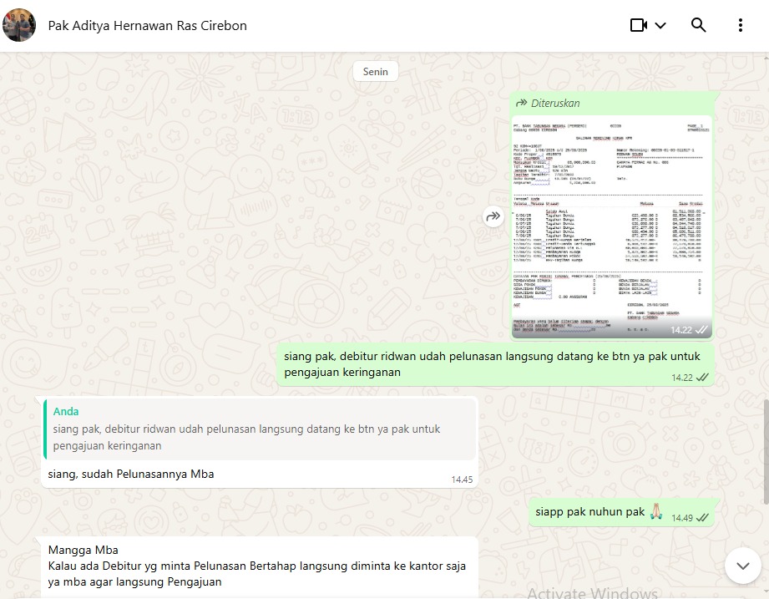The width and height of the screenshot is (769, 599).
Task: Jump to quoted Anda reply message
Action: pos(260,429)
